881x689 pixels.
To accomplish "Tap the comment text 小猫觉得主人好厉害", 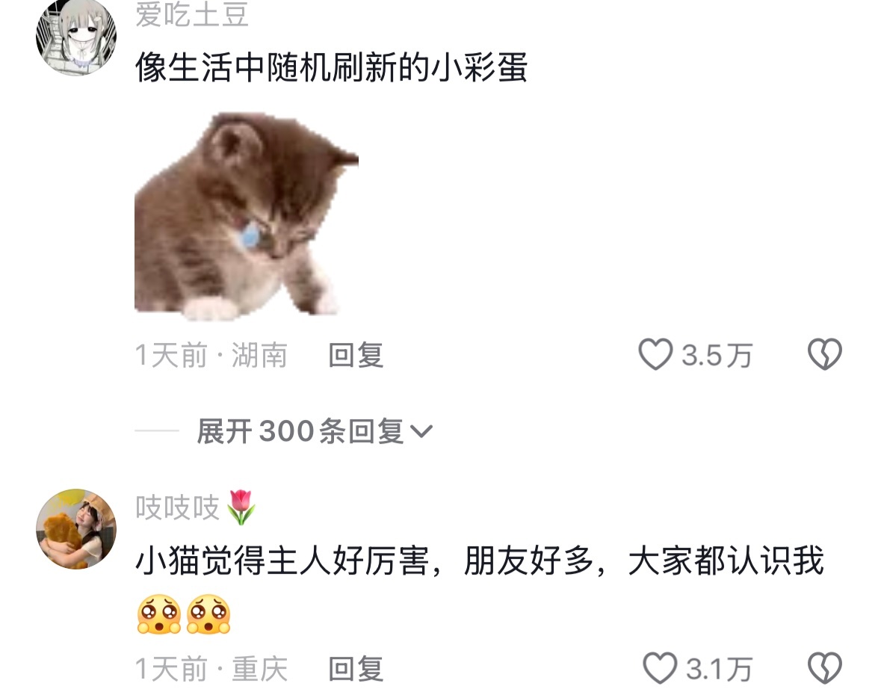I will coord(281,560).
